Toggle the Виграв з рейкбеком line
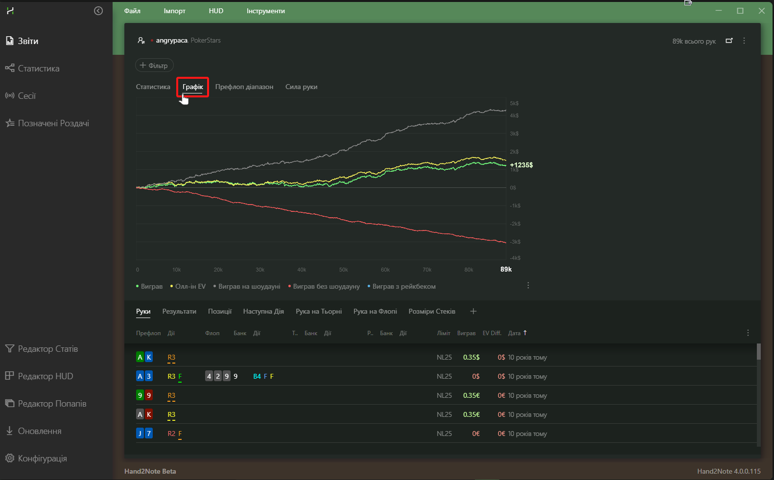774x480 pixels. point(401,286)
